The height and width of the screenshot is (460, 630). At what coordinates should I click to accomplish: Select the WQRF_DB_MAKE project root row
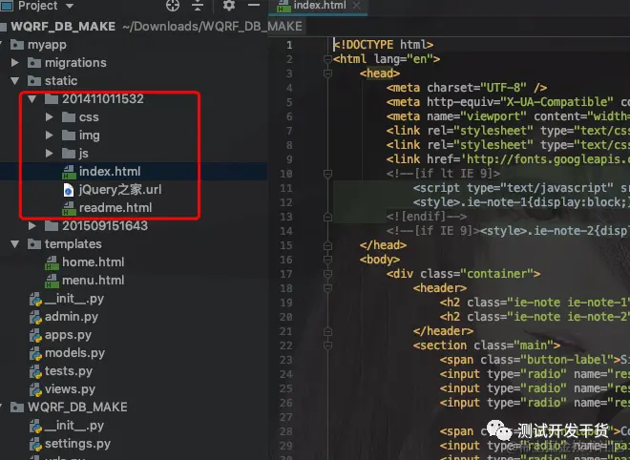coord(134,27)
